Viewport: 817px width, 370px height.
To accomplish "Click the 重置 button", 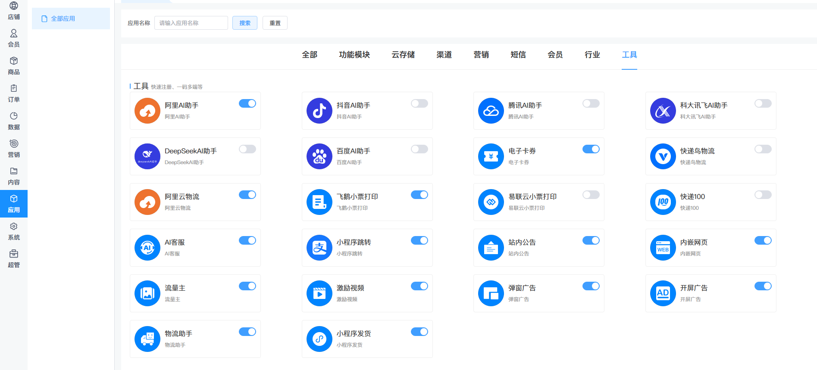I will click(275, 23).
